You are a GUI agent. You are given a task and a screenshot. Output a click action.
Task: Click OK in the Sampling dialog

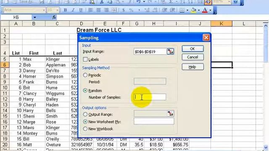pos(193,49)
